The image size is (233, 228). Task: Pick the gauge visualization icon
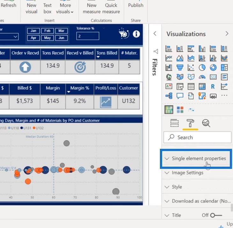click(x=202, y=77)
